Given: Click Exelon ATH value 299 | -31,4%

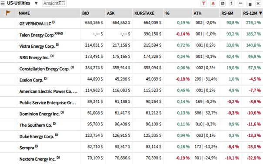Looking at the screenshot, I should point(206,79).
